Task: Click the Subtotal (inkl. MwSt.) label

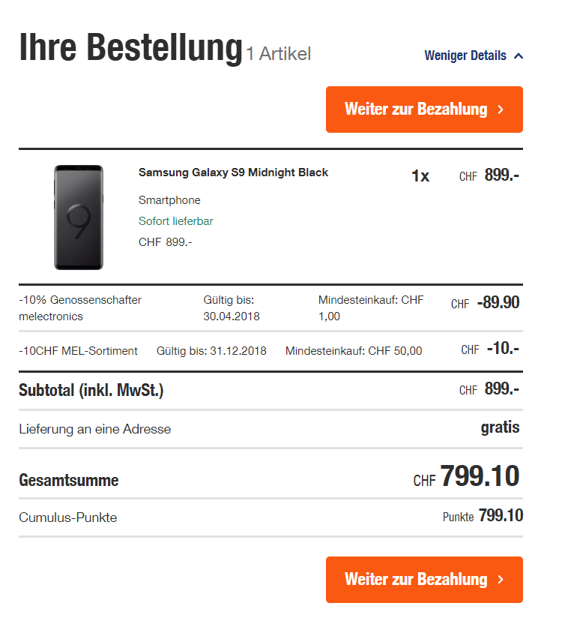Action: [91, 390]
